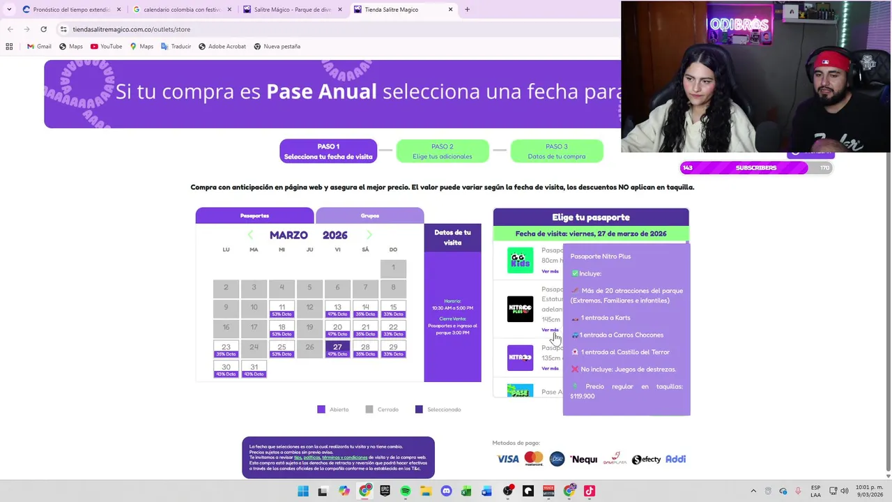Open the términos y condiciones link
This screenshot has width=892, height=502.
344,457
